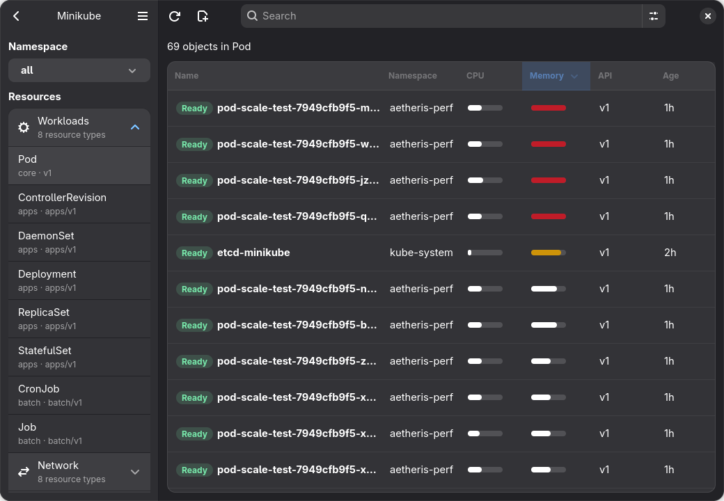Select Deployment resource type

coord(79,280)
